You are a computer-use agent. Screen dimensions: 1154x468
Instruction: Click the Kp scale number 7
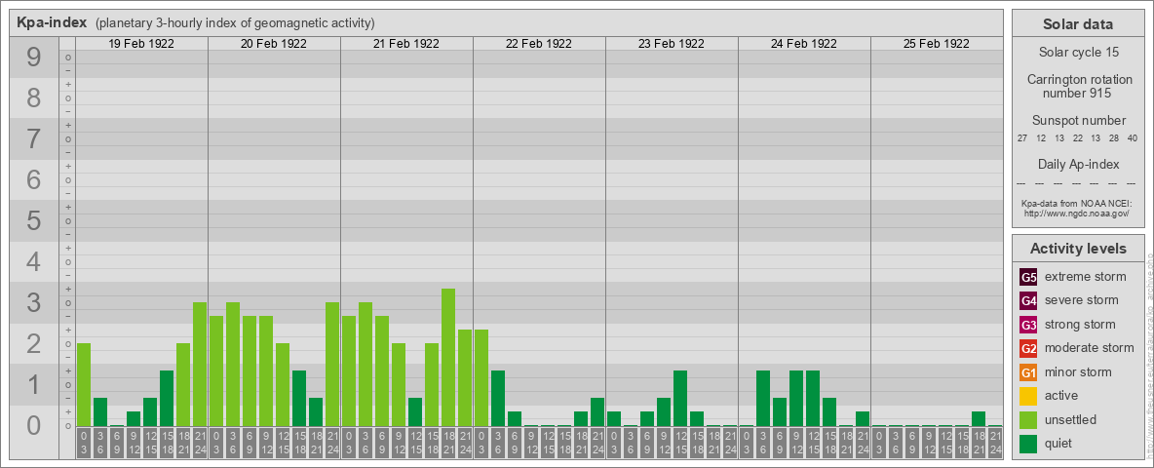click(x=33, y=138)
